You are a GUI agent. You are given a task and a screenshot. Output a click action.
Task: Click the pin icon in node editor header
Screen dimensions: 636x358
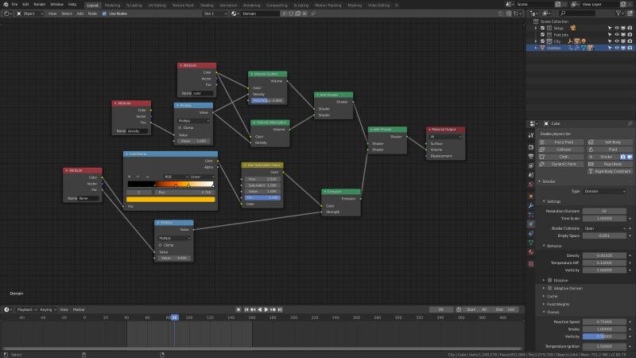[x=313, y=14]
